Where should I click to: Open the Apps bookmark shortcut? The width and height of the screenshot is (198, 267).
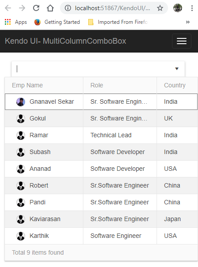(x=16, y=22)
